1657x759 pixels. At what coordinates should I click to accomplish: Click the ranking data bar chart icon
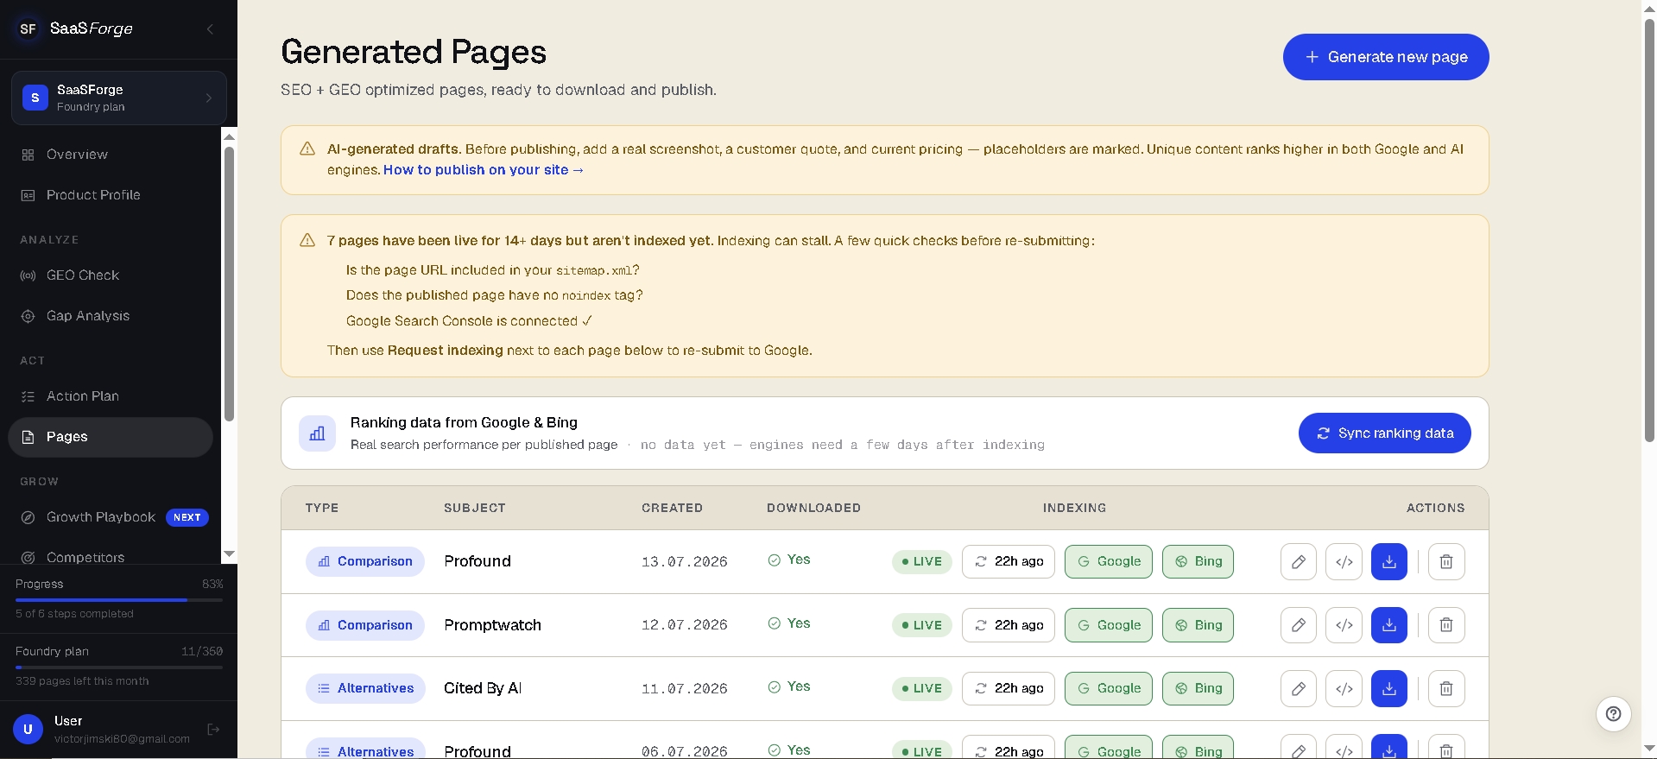(317, 433)
